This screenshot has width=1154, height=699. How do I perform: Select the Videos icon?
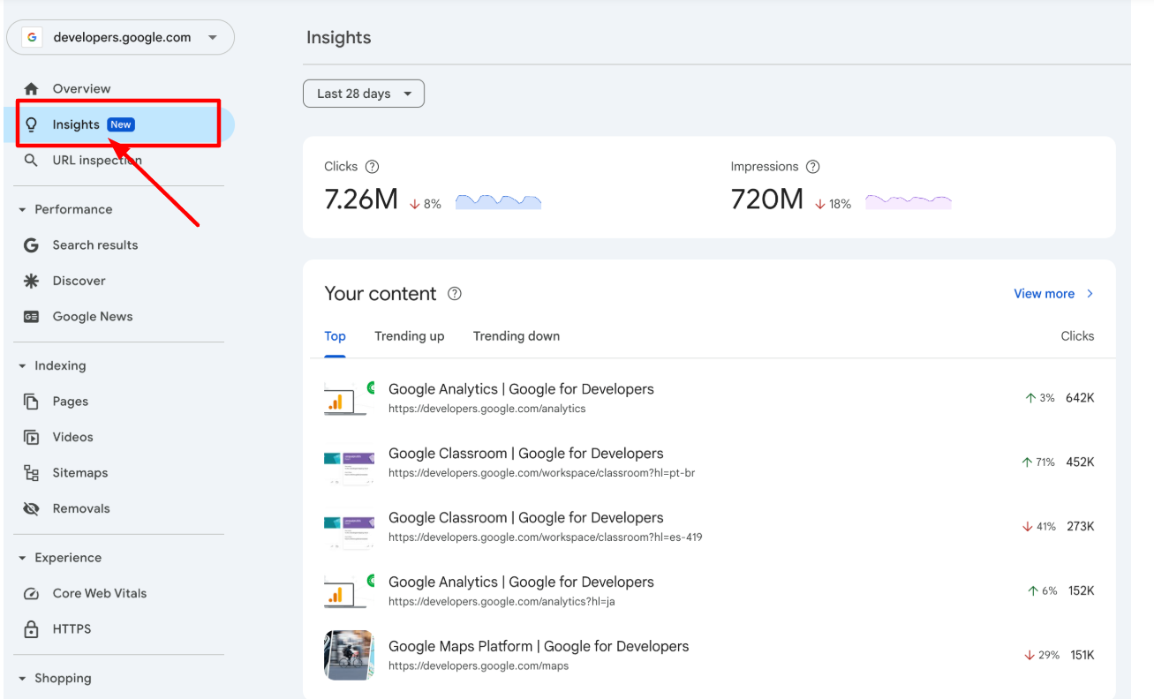pyautogui.click(x=31, y=437)
